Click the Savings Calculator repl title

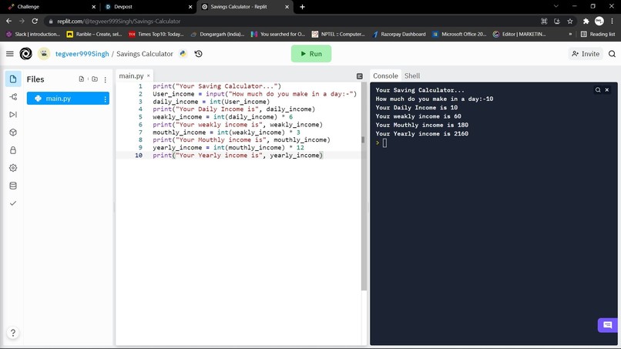(145, 53)
